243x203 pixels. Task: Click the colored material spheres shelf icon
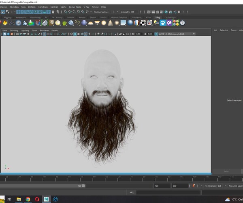click(176, 23)
